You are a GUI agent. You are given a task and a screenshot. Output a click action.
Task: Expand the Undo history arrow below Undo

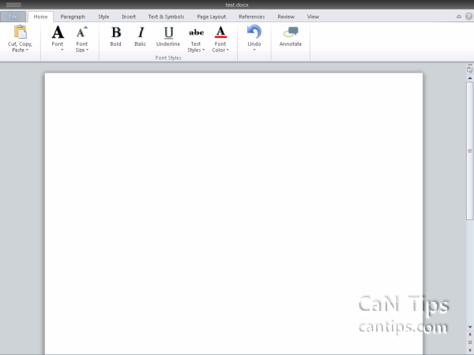pos(254,50)
